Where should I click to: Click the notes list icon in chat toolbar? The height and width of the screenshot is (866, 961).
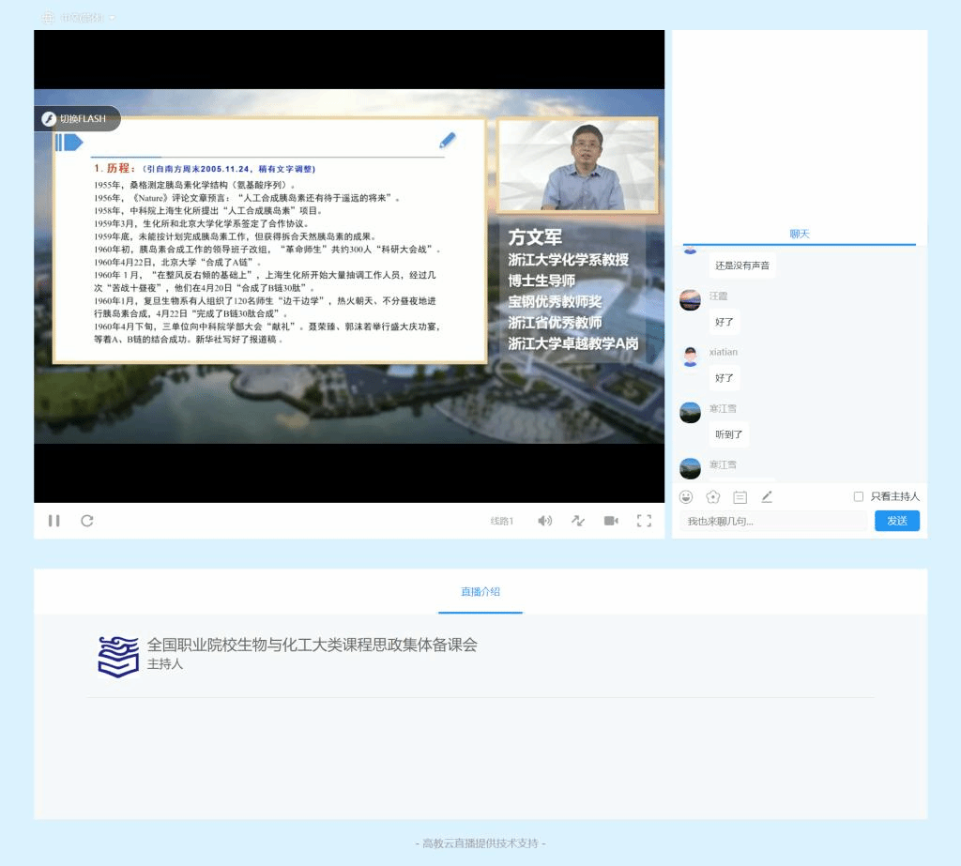(x=740, y=496)
